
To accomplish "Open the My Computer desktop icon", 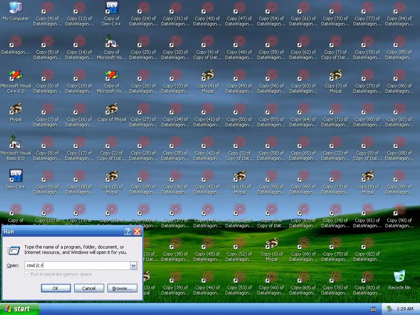I will tap(16, 11).
